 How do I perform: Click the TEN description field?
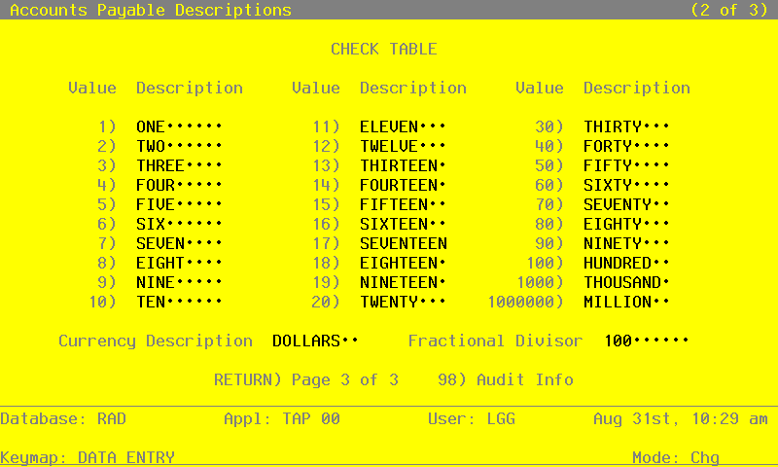[x=179, y=302]
